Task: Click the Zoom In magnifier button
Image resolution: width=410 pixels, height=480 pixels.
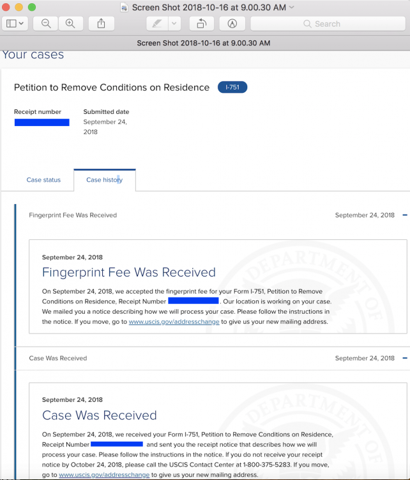Action: 71,24
